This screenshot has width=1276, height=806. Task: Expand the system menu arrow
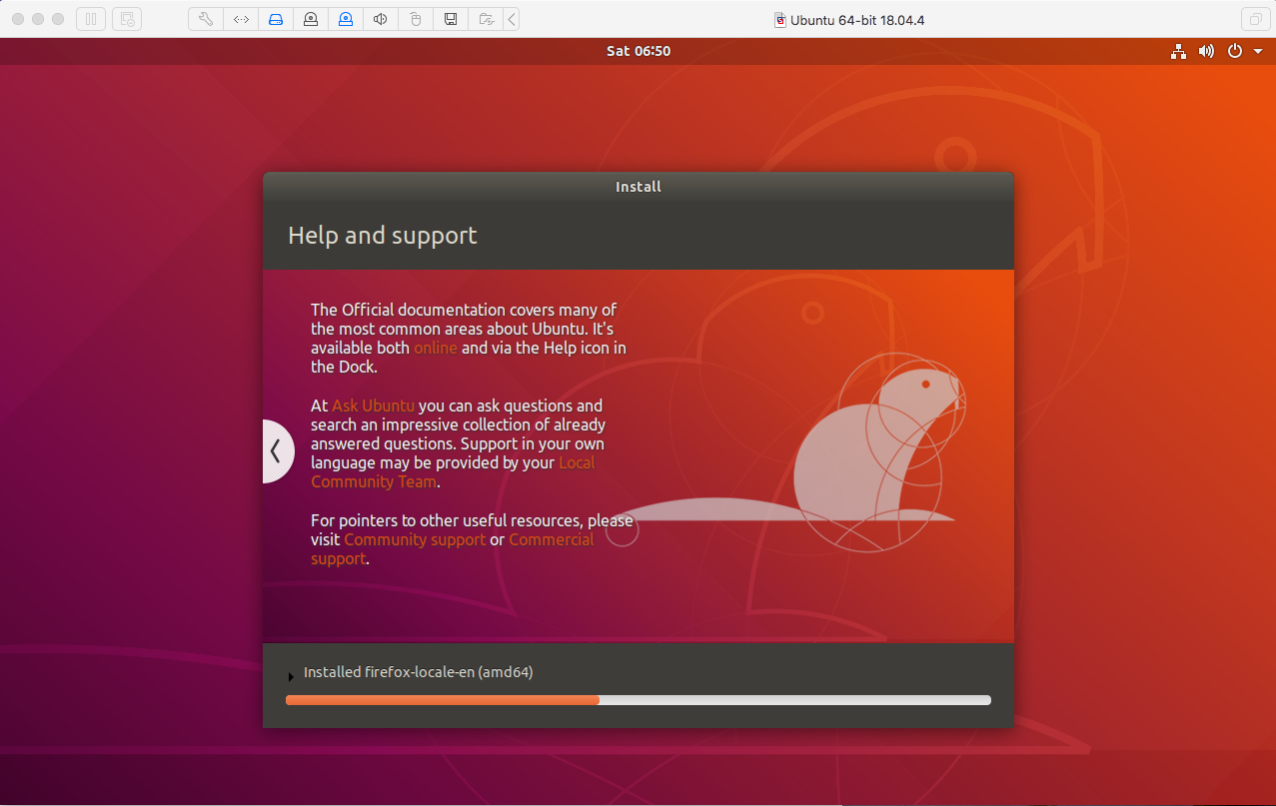coord(1258,51)
